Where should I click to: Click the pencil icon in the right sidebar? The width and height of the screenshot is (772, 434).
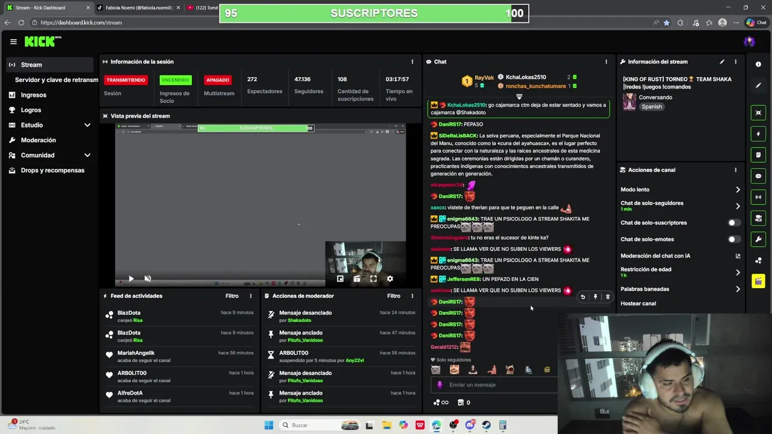(x=758, y=86)
